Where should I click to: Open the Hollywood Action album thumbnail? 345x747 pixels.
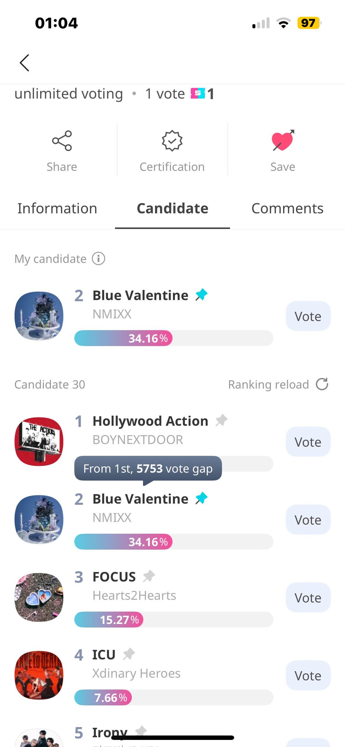tap(39, 442)
